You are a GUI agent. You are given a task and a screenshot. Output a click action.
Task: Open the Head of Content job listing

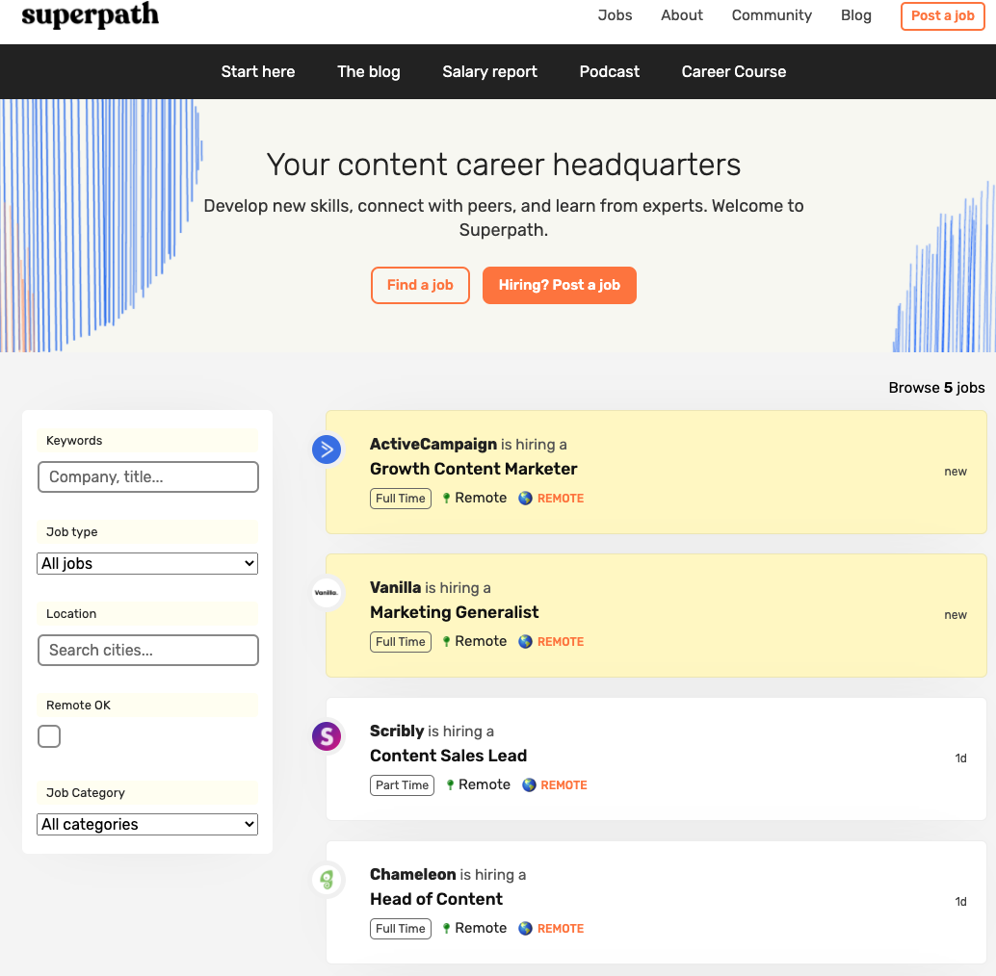tap(436, 899)
